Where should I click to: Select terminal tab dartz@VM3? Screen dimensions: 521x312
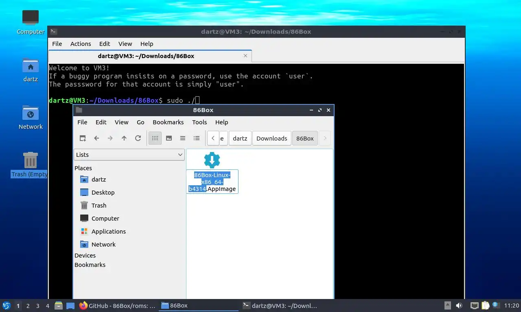(x=146, y=56)
